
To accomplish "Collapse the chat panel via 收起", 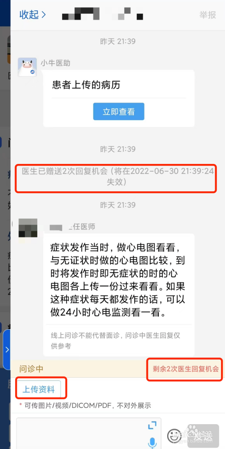I will (32, 14).
